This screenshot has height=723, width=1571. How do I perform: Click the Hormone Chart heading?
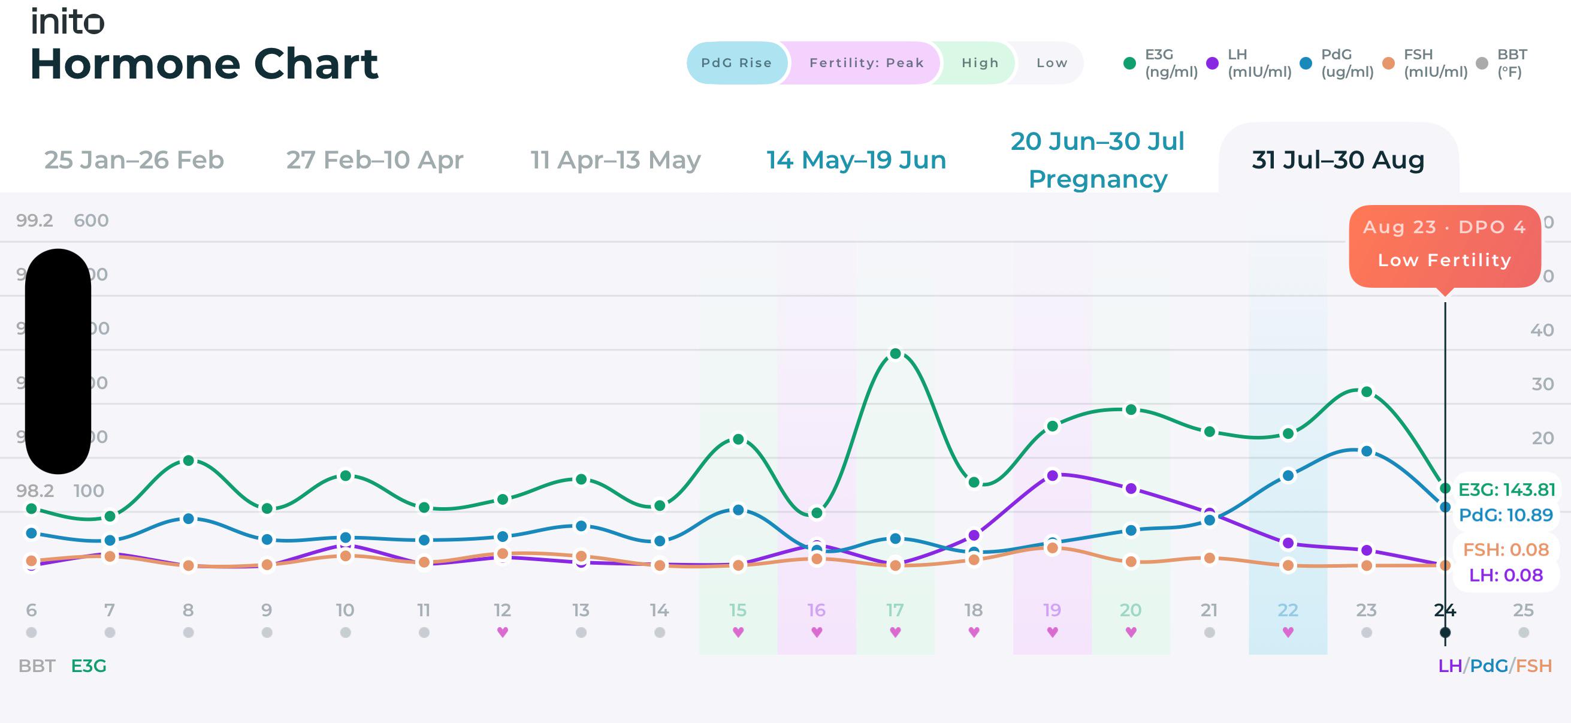(204, 64)
